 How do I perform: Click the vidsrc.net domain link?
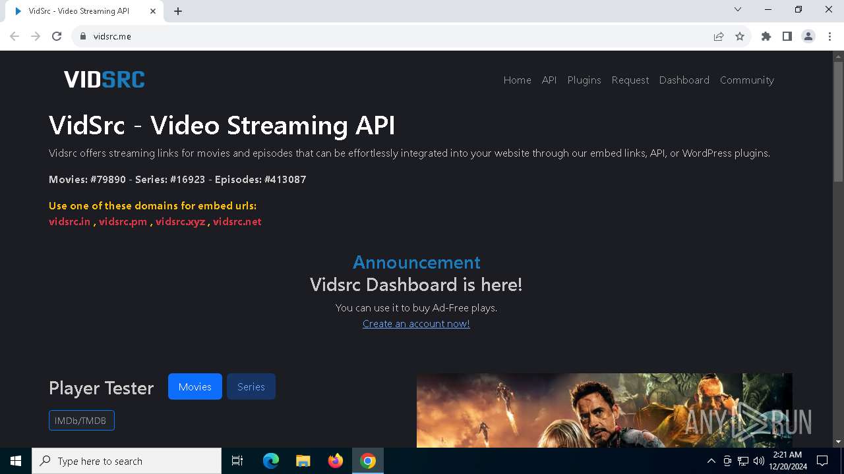point(237,221)
